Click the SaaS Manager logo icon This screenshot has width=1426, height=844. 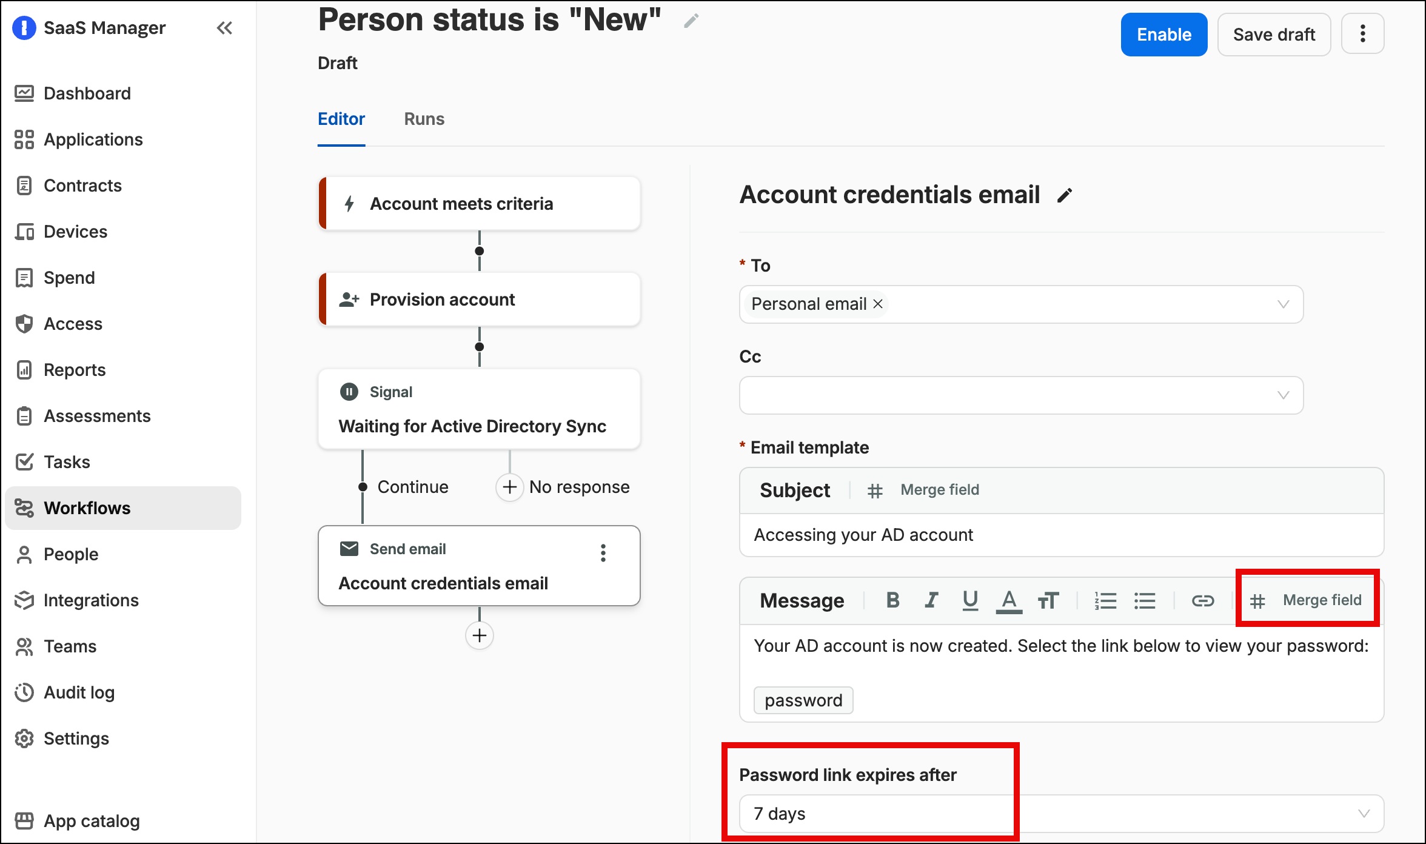click(24, 28)
